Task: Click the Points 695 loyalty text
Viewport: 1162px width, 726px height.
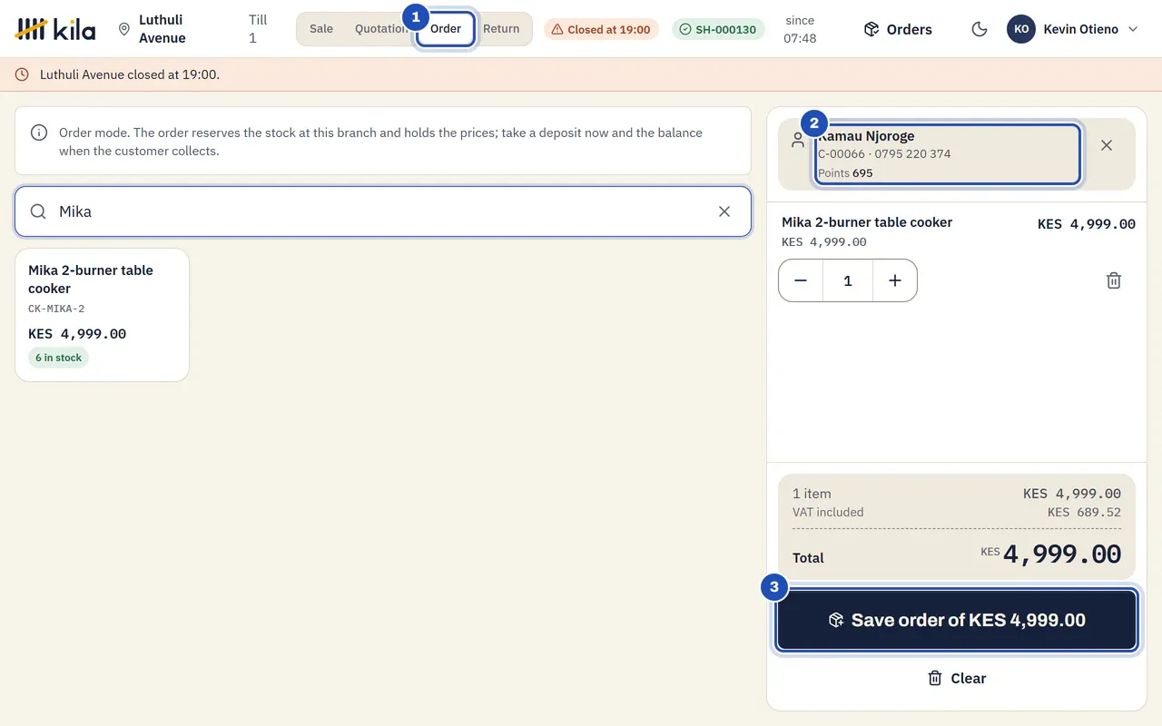Action: tap(845, 172)
